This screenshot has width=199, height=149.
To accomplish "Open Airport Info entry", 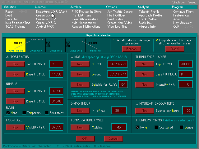I will pyautogui.click(x=147, y=26).
